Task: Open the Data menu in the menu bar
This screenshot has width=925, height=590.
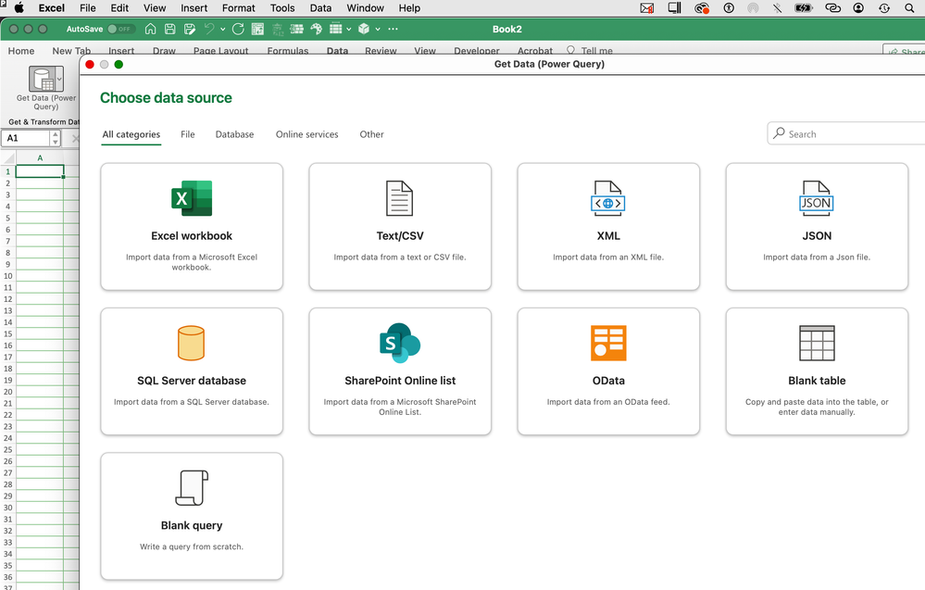Action: click(320, 7)
